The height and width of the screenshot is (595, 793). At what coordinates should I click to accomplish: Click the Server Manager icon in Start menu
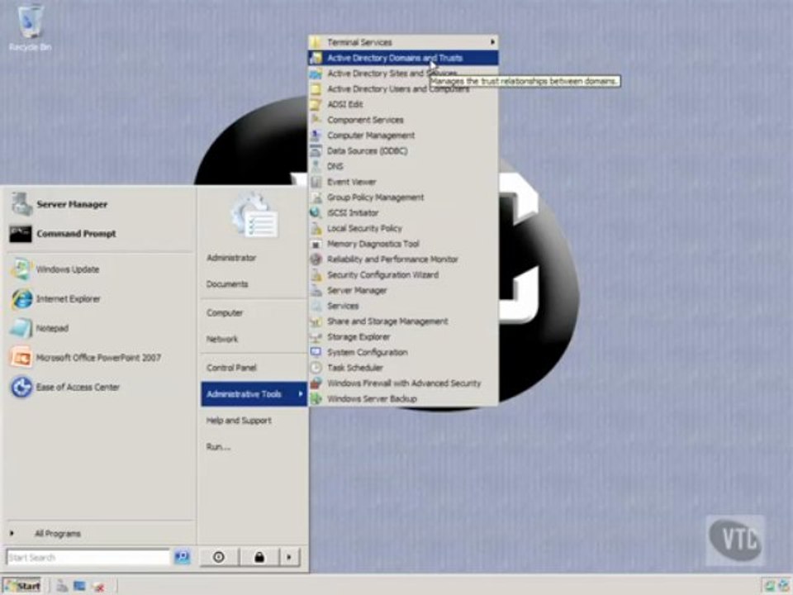pos(21,204)
